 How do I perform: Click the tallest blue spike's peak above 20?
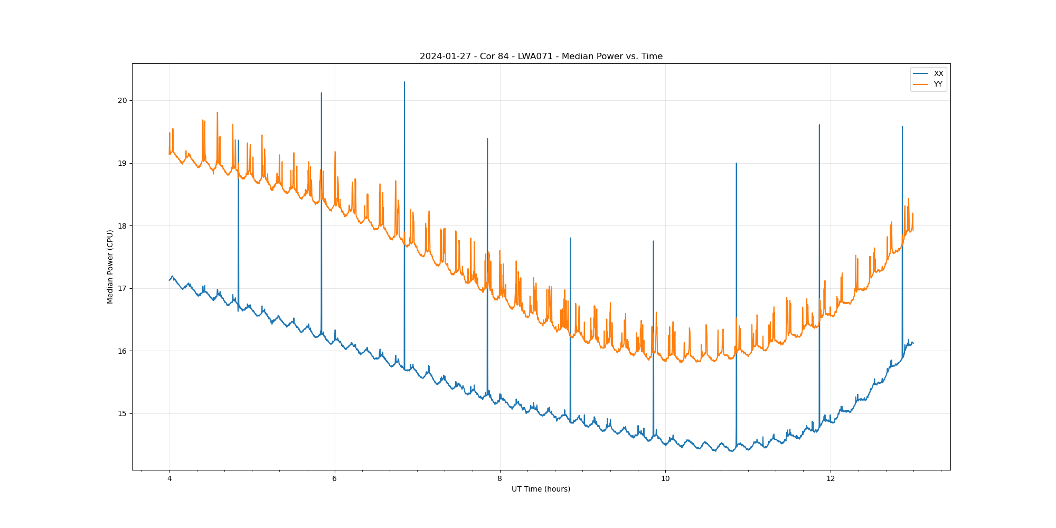(x=404, y=82)
